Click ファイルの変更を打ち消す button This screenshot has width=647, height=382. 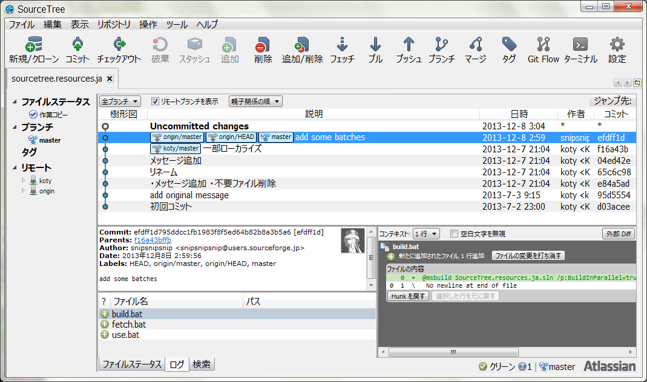(x=528, y=256)
